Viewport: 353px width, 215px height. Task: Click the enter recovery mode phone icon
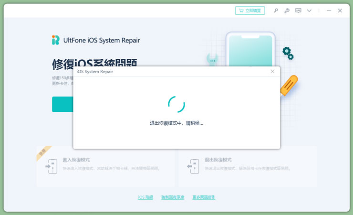[x=52, y=166]
